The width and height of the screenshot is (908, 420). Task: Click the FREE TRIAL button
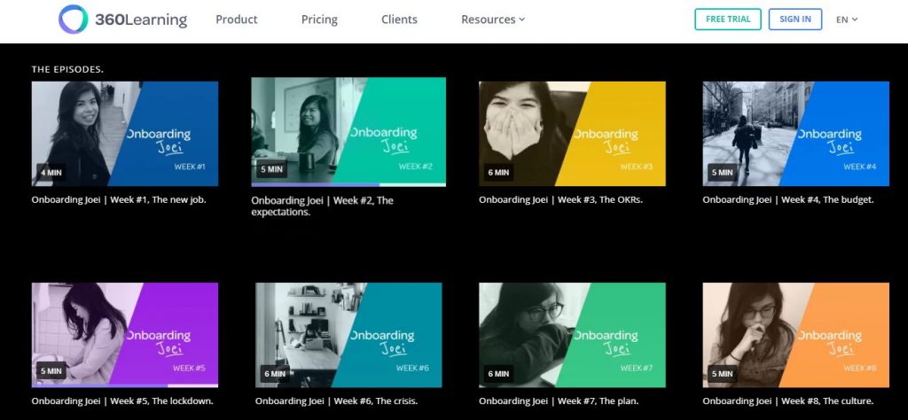(x=728, y=19)
